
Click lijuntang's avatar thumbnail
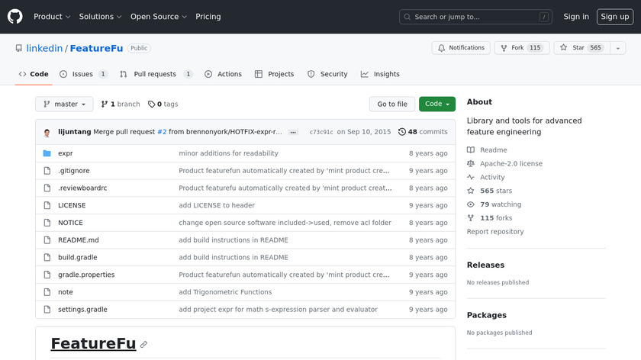click(47, 132)
